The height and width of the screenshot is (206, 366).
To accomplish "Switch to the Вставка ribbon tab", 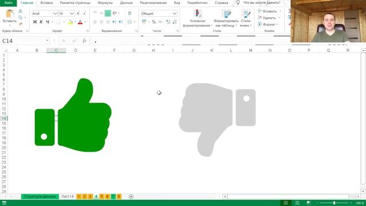I will pos(46,3).
